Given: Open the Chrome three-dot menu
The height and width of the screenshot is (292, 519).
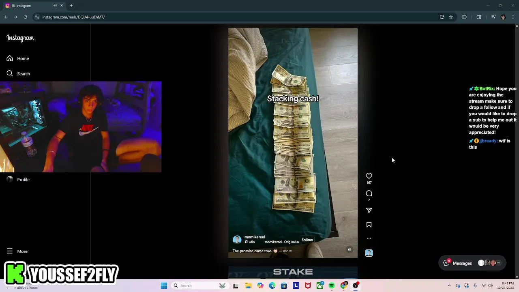Looking at the screenshot, I should pyautogui.click(x=513, y=17).
